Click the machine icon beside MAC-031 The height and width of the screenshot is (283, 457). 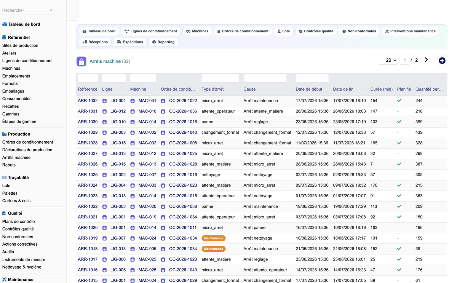tap(133, 101)
